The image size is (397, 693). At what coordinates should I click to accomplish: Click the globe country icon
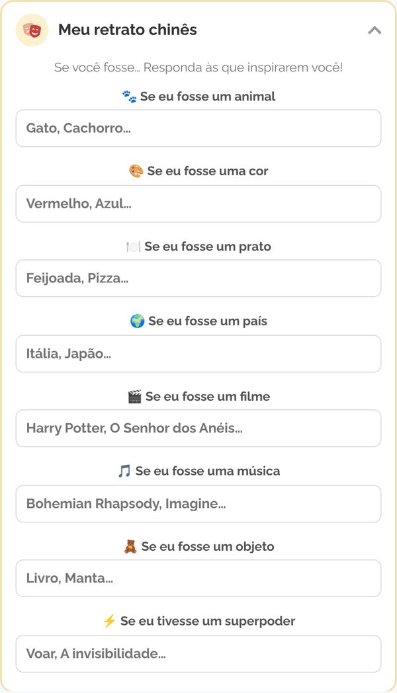pos(138,321)
